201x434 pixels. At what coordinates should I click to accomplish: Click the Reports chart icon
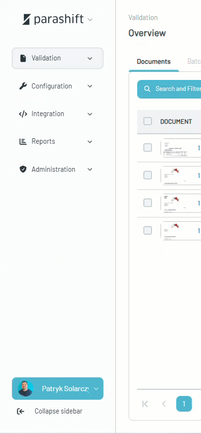23,141
